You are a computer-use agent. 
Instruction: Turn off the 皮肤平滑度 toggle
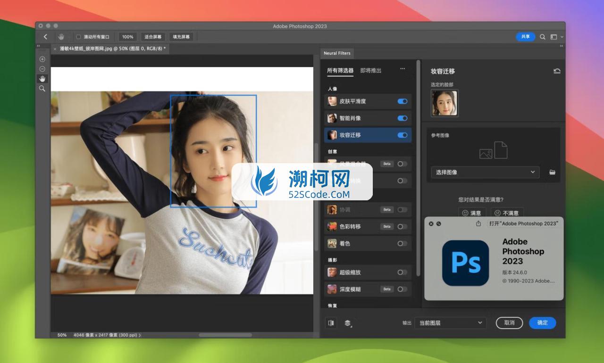(x=403, y=101)
